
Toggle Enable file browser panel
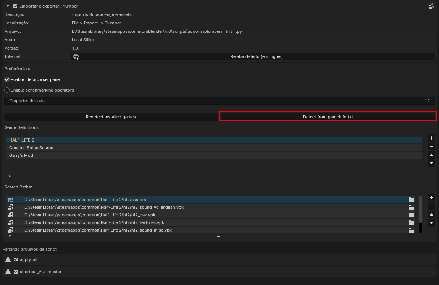7,79
